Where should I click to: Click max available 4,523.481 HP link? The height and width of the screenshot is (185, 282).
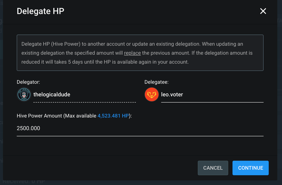(113, 116)
